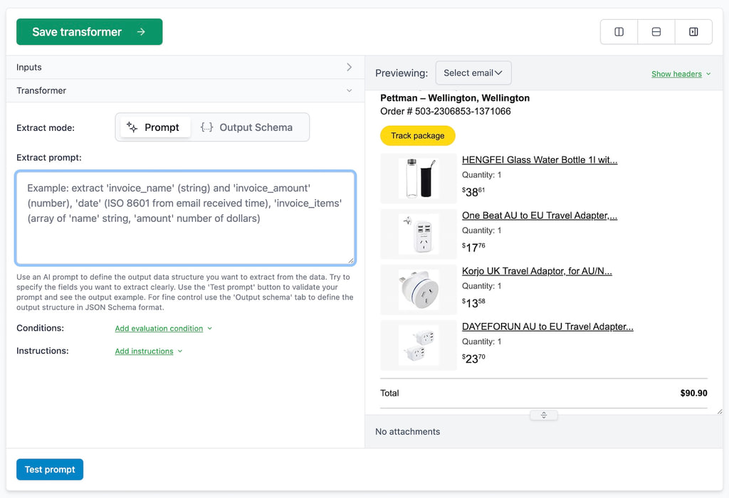Viewport: 729px width, 498px height.
Task: Collapse the Transformer section
Action: [x=185, y=90]
